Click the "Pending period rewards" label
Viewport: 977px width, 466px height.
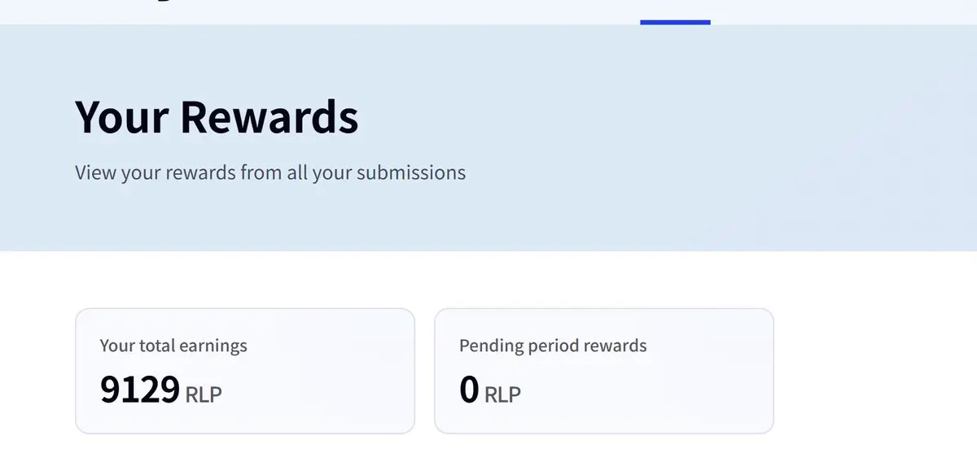553,346
